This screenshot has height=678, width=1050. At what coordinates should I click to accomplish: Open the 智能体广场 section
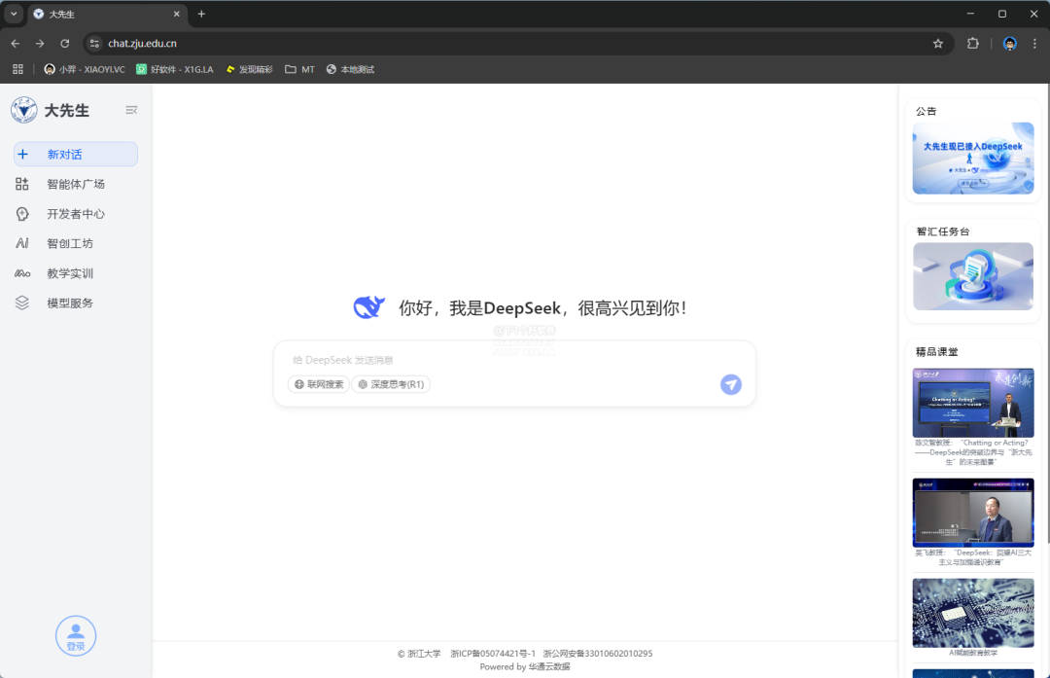[75, 184]
